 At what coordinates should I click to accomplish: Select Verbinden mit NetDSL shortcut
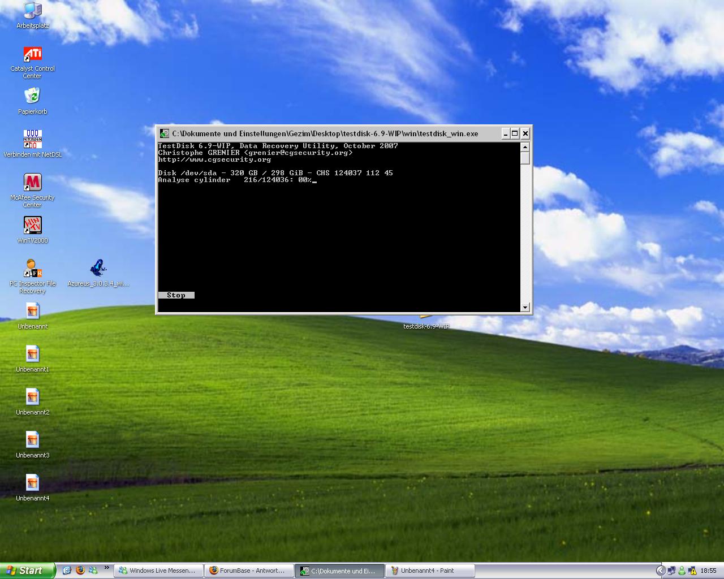pos(32,144)
